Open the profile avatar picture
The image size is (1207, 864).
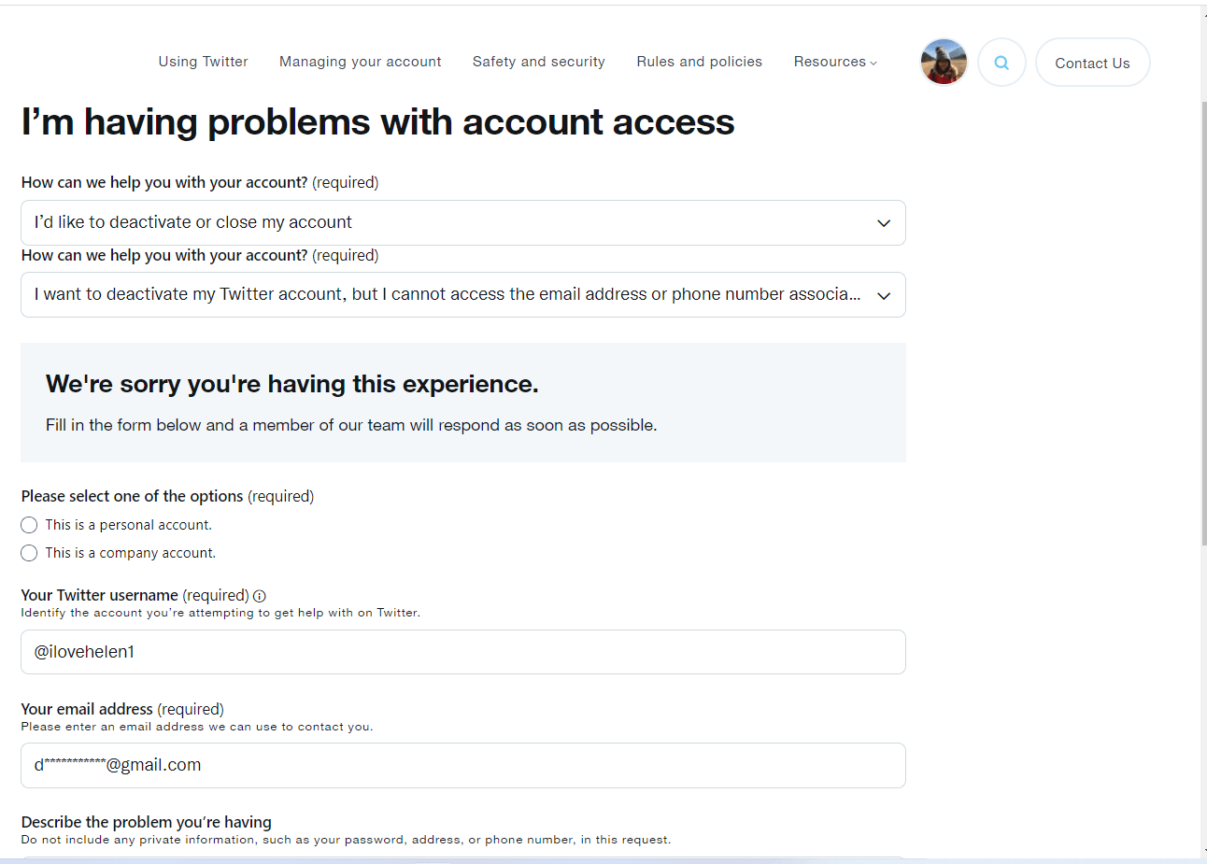tap(944, 63)
